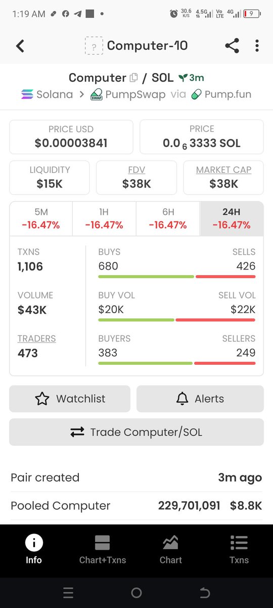Viewport: 273px width, 608px height.
Task: Switch to the Chart+Txns tab
Action: coord(103,550)
